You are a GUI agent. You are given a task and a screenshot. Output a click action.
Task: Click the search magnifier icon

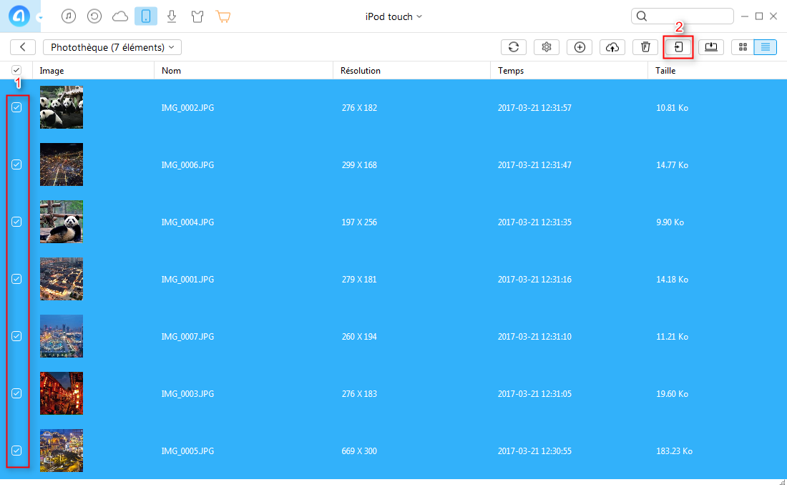[x=642, y=16]
